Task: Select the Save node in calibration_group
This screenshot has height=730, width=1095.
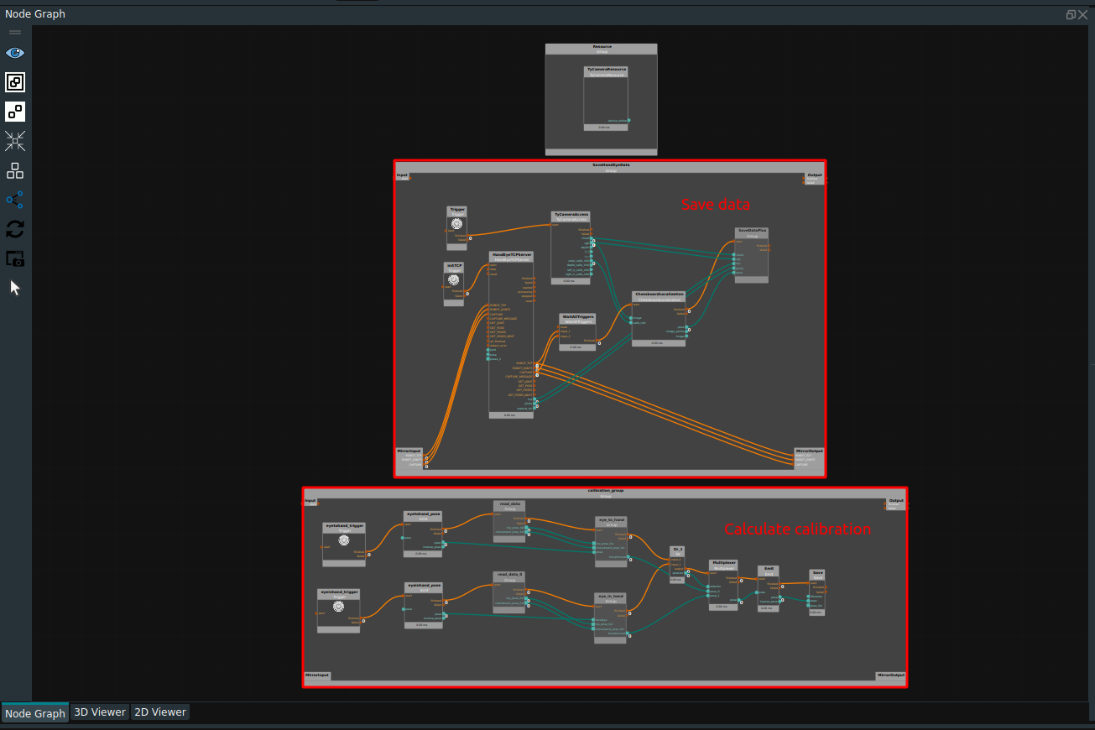Action: click(x=816, y=592)
